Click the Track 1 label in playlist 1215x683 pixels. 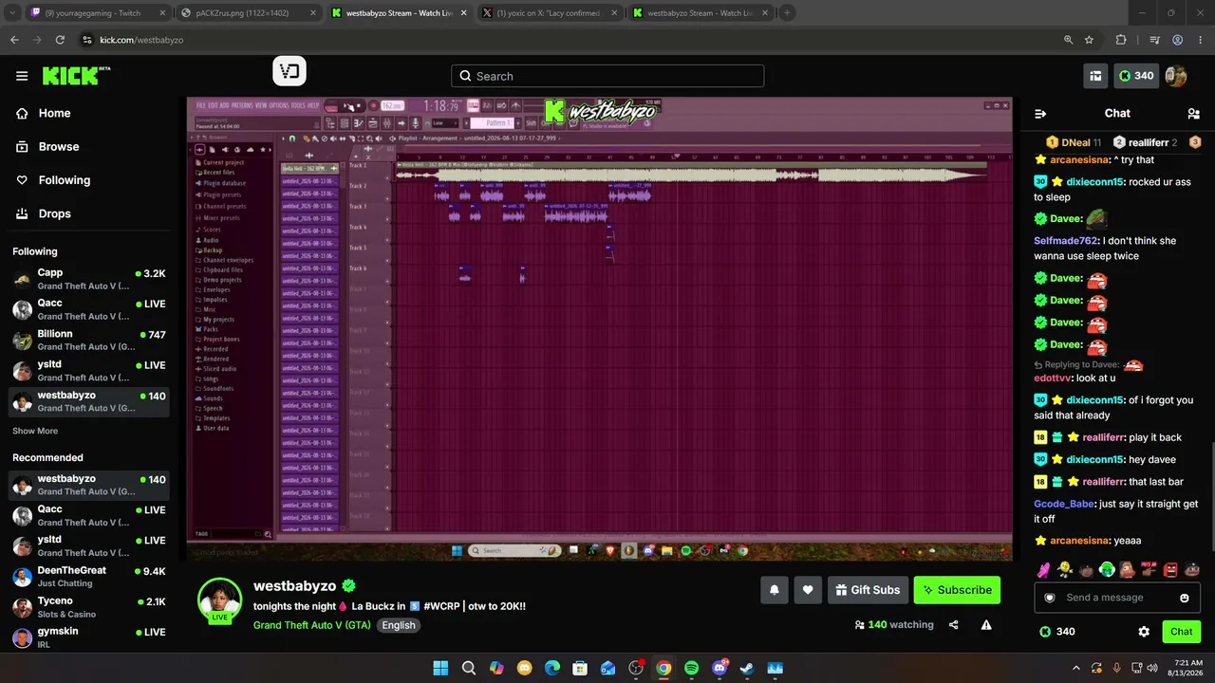click(x=358, y=165)
